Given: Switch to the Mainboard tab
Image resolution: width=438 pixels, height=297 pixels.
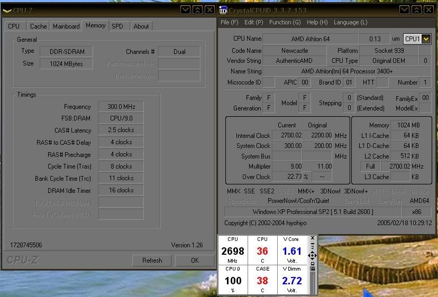Looking at the screenshot, I should (x=66, y=26).
